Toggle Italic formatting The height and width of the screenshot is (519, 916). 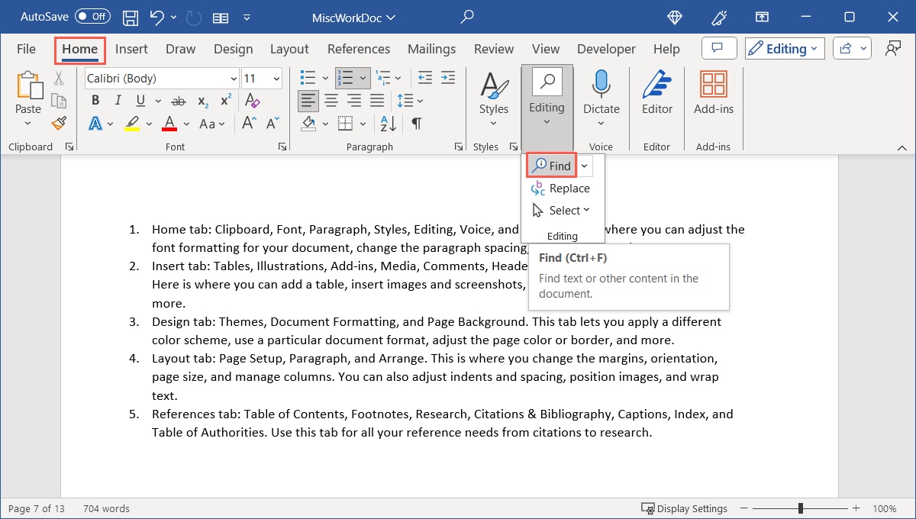point(117,100)
